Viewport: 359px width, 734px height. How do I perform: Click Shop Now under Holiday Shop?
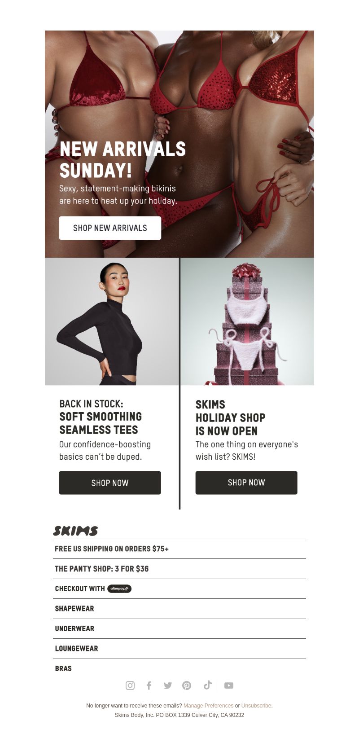(x=246, y=483)
